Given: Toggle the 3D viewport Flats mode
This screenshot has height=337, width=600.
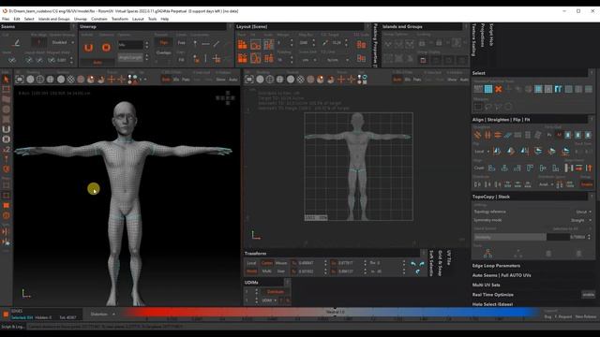Looking at the screenshot, I should tap(186, 80).
